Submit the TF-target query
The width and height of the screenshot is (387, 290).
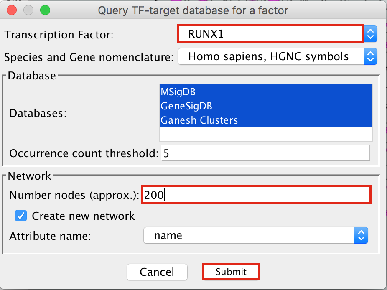[231, 272]
